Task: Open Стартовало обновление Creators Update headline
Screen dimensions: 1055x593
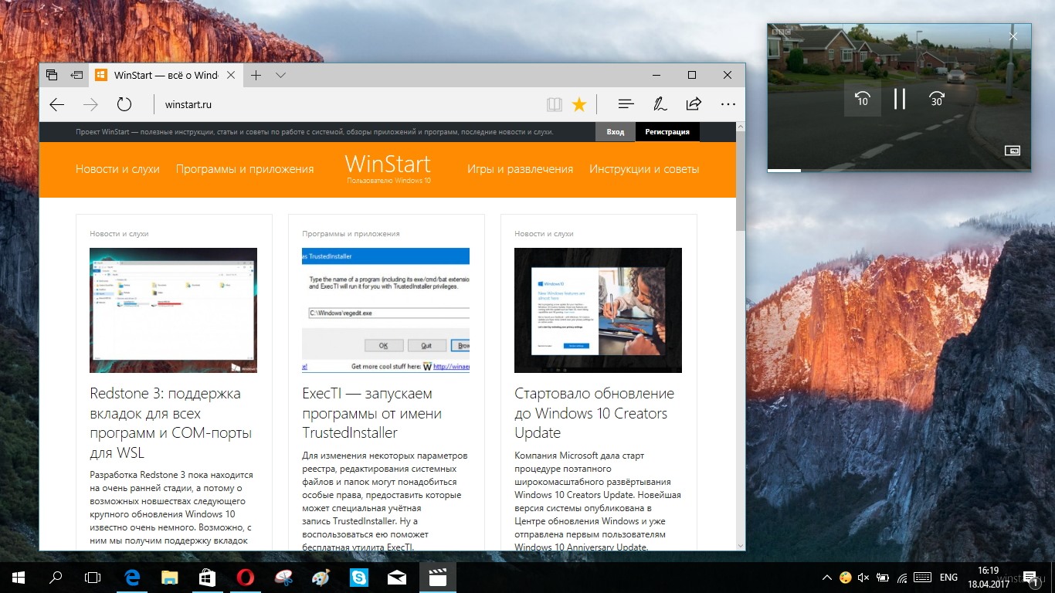Action: click(x=594, y=413)
